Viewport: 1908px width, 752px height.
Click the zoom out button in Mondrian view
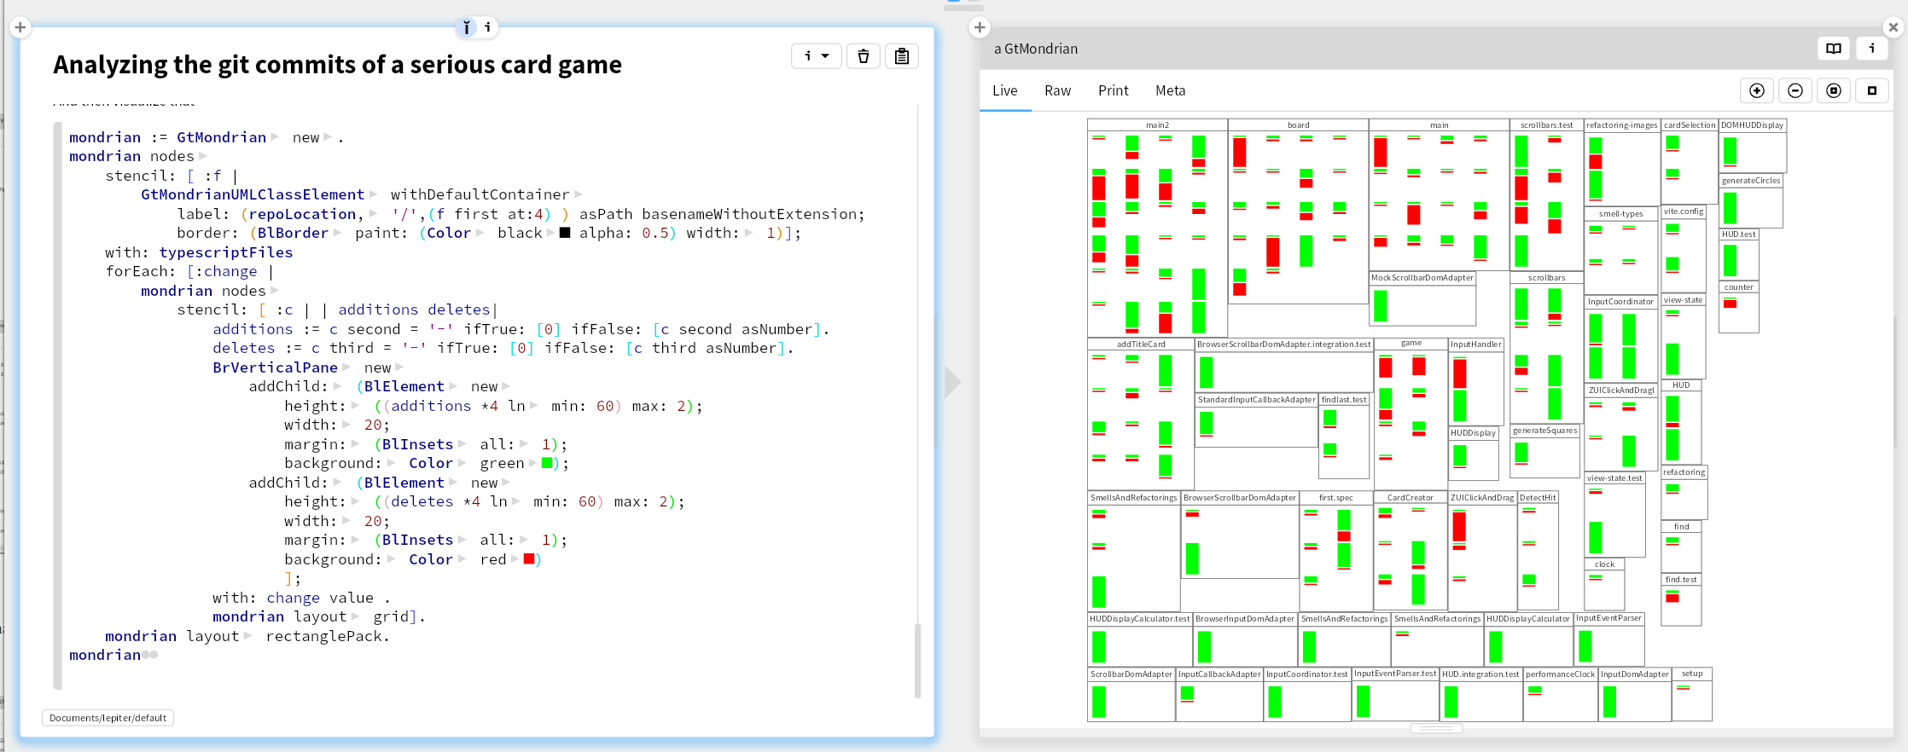[x=1795, y=90]
